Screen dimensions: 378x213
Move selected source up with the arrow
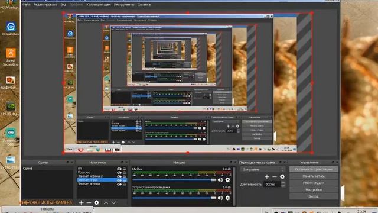106,202
